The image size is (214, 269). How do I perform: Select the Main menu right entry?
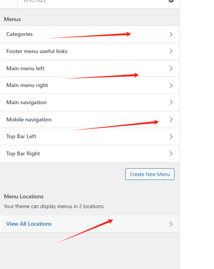(27, 85)
